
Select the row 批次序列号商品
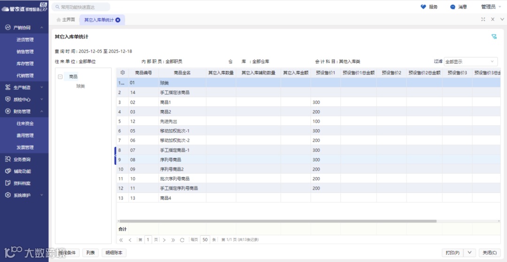[x=308, y=178]
